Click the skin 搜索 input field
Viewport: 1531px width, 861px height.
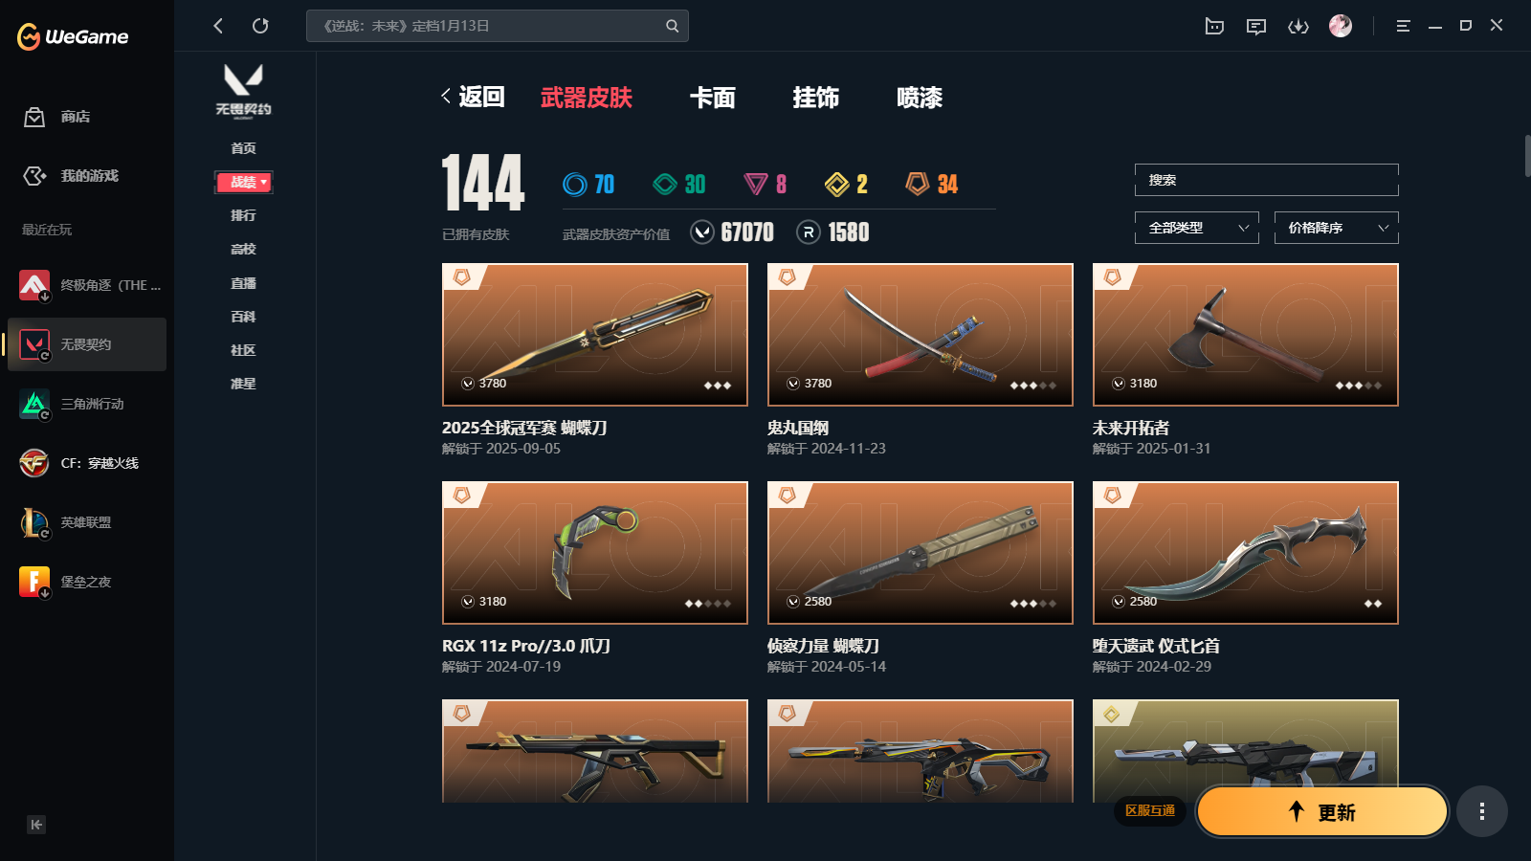1267,180
